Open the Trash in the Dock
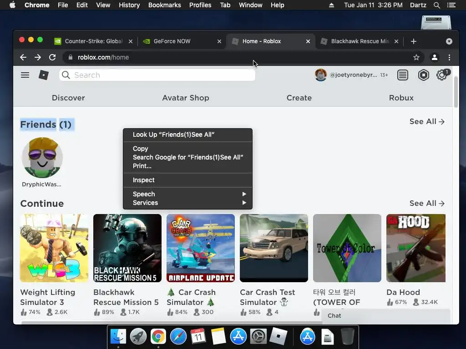Screen dimensions: 466x349 [347, 337]
